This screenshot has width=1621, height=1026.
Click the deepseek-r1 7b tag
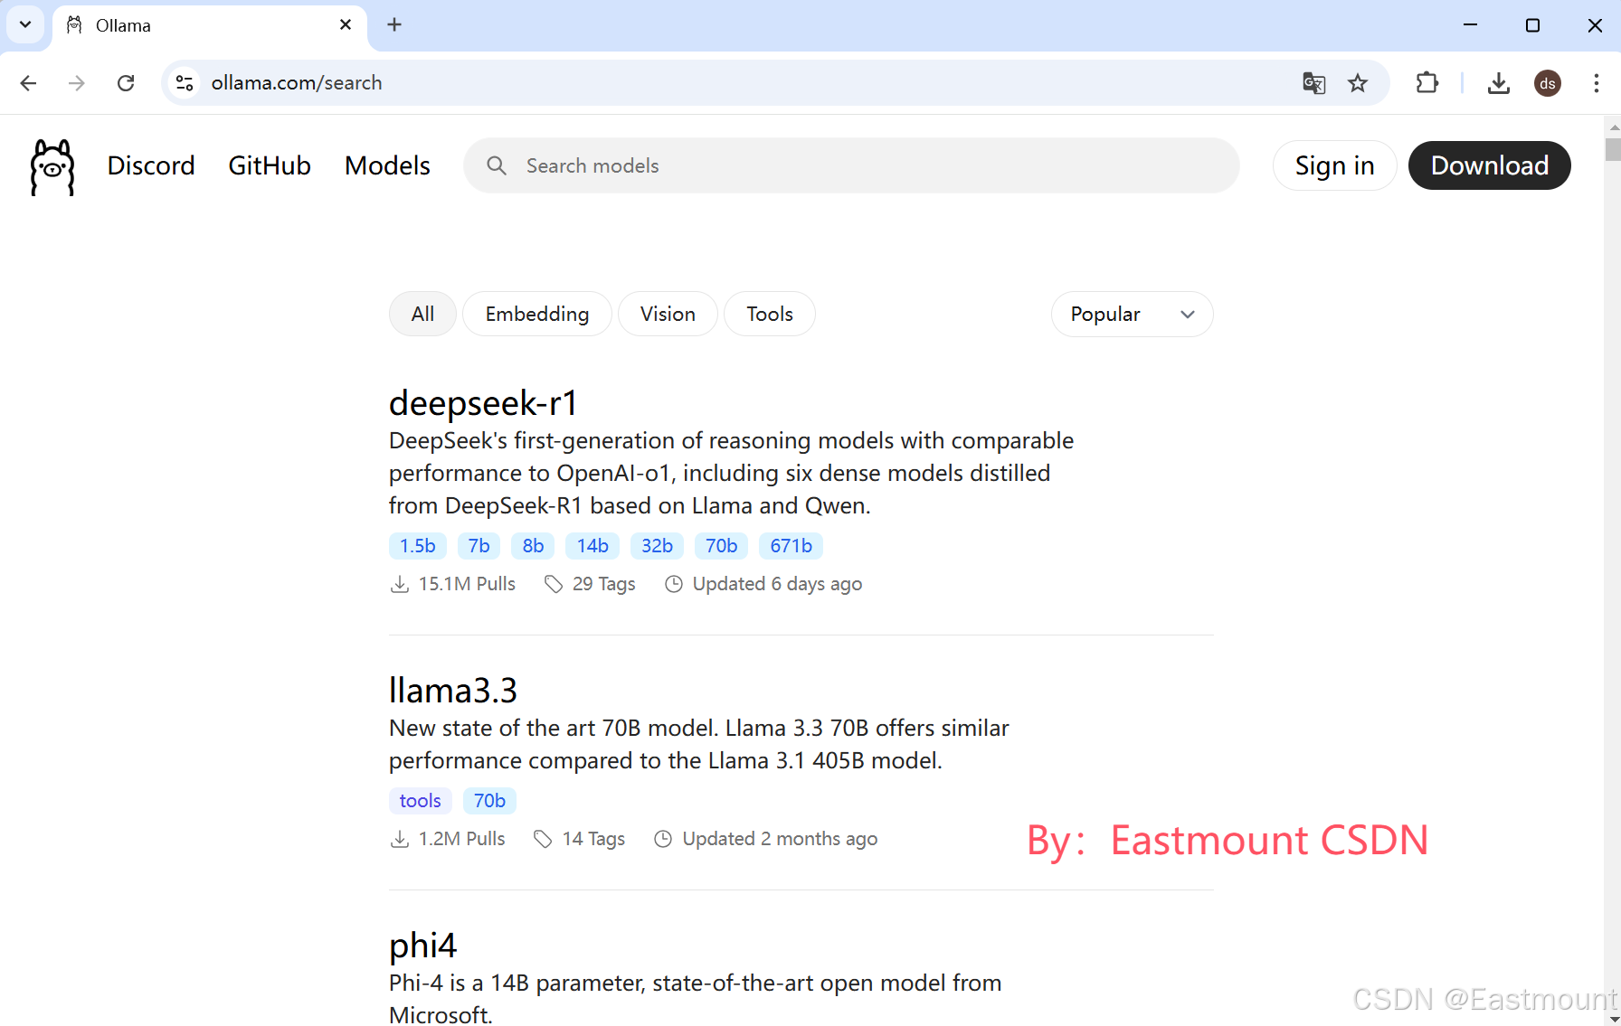tap(479, 546)
